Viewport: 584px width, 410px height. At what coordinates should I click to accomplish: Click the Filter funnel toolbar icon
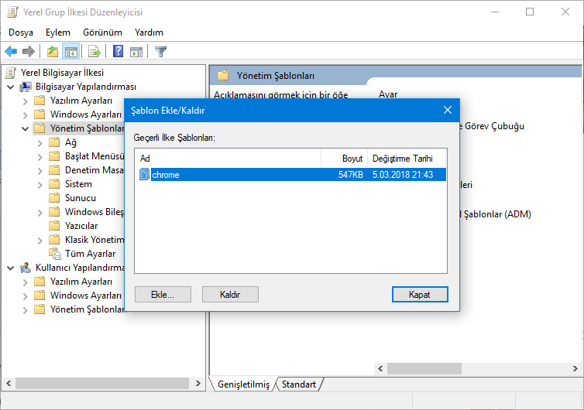(x=160, y=51)
